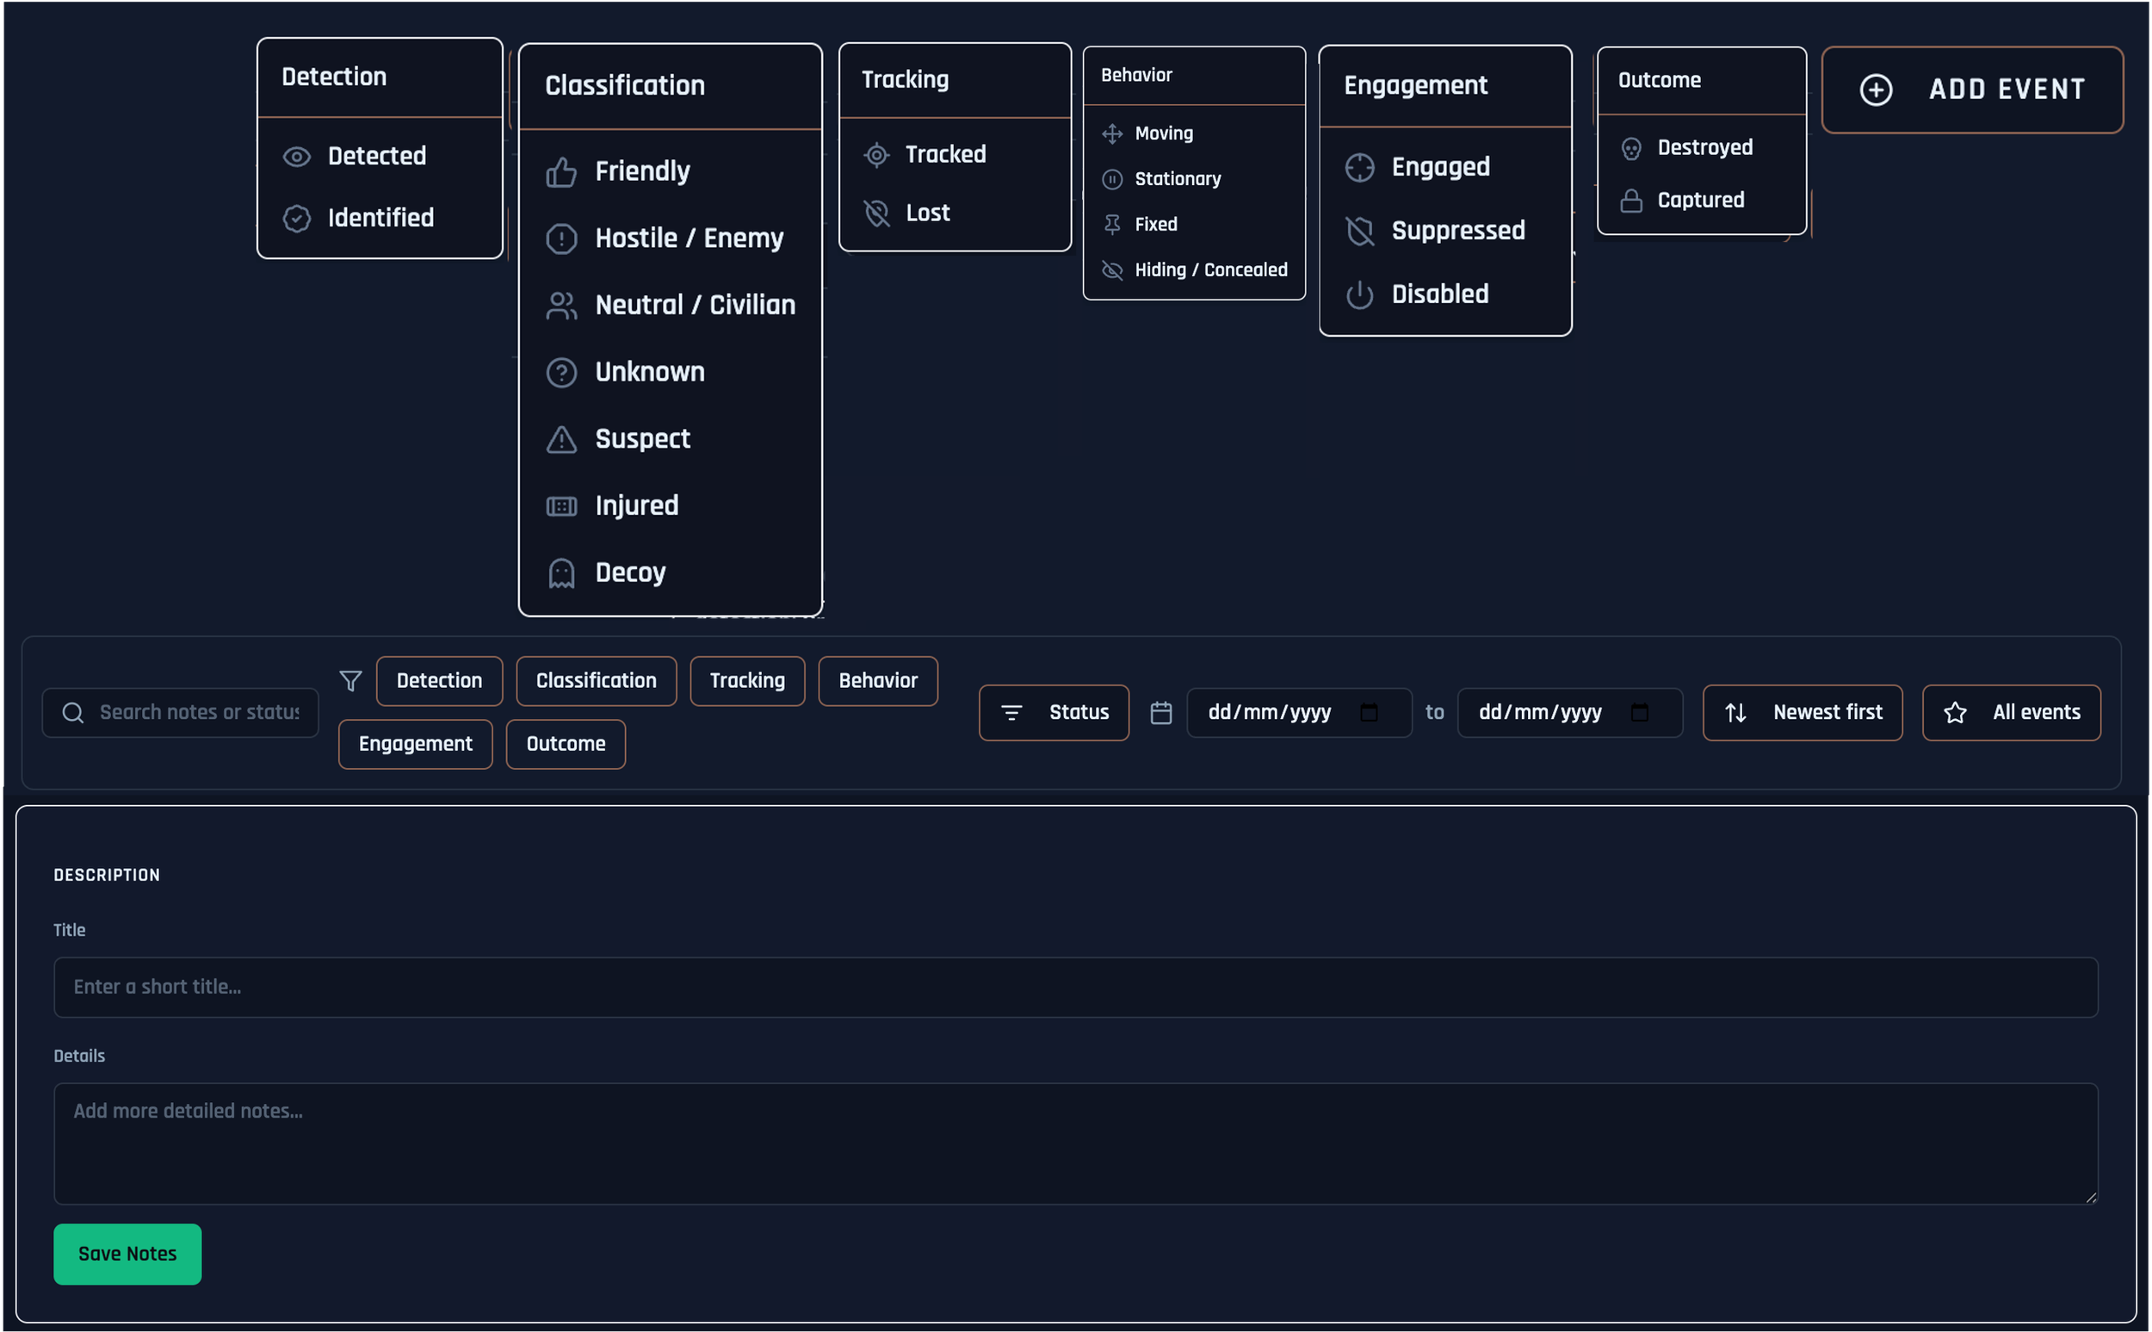Change the Newest first sort order
The height and width of the screenshot is (1332, 2152).
coord(1802,713)
